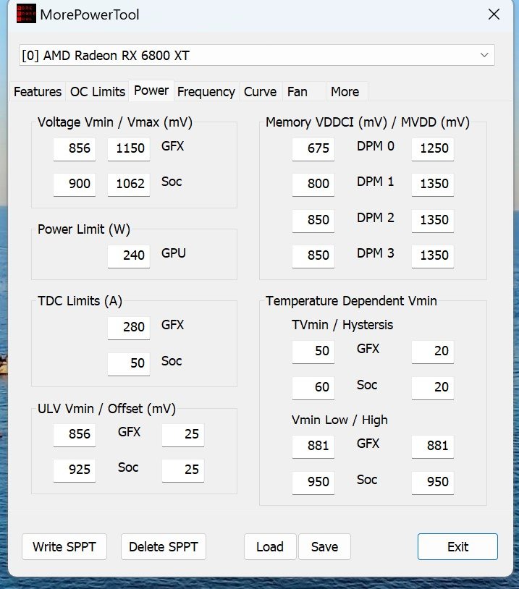Click the Write SPPT button
The height and width of the screenshot is (589, 519).
point(64,546)
